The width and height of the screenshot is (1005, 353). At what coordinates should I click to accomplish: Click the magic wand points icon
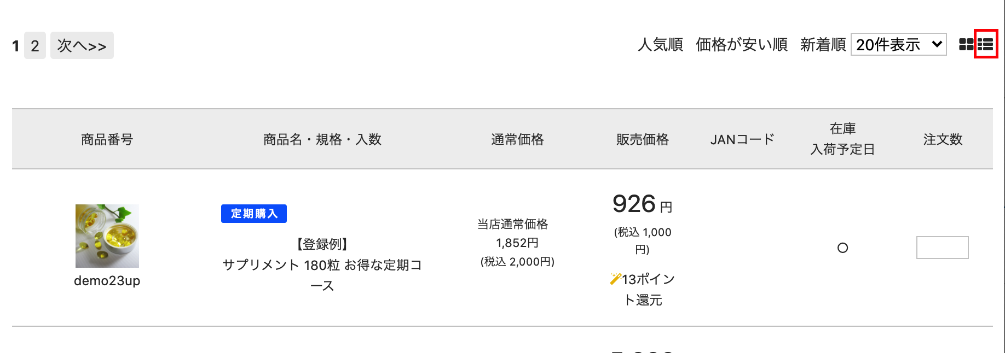(615, 279)
